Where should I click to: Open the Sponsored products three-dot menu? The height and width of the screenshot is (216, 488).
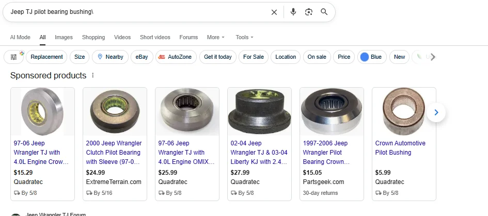coord(92,75)
